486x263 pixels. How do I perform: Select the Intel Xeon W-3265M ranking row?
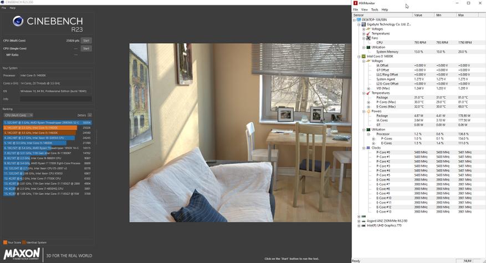point(48,138)
